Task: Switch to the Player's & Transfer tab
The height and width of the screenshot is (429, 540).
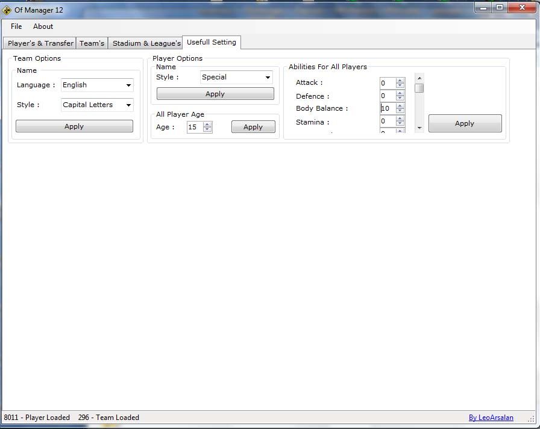Action: (x=40, y=43)
